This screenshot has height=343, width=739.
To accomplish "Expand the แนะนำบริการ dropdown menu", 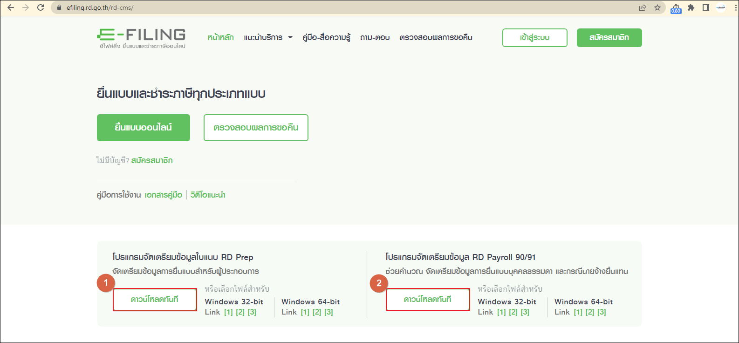I will 268,38.
